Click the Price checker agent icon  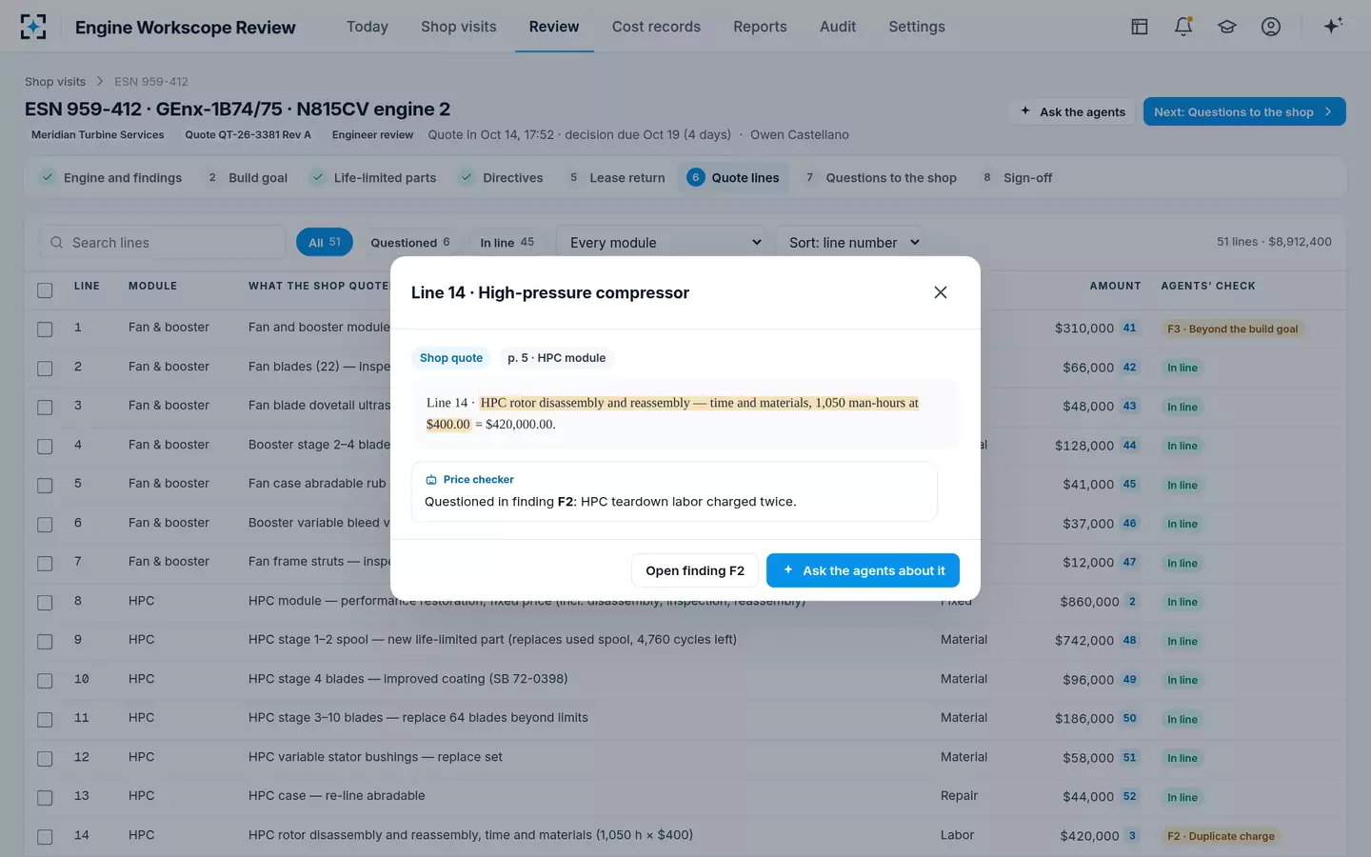pyautogui.click(x=431, y=480)
